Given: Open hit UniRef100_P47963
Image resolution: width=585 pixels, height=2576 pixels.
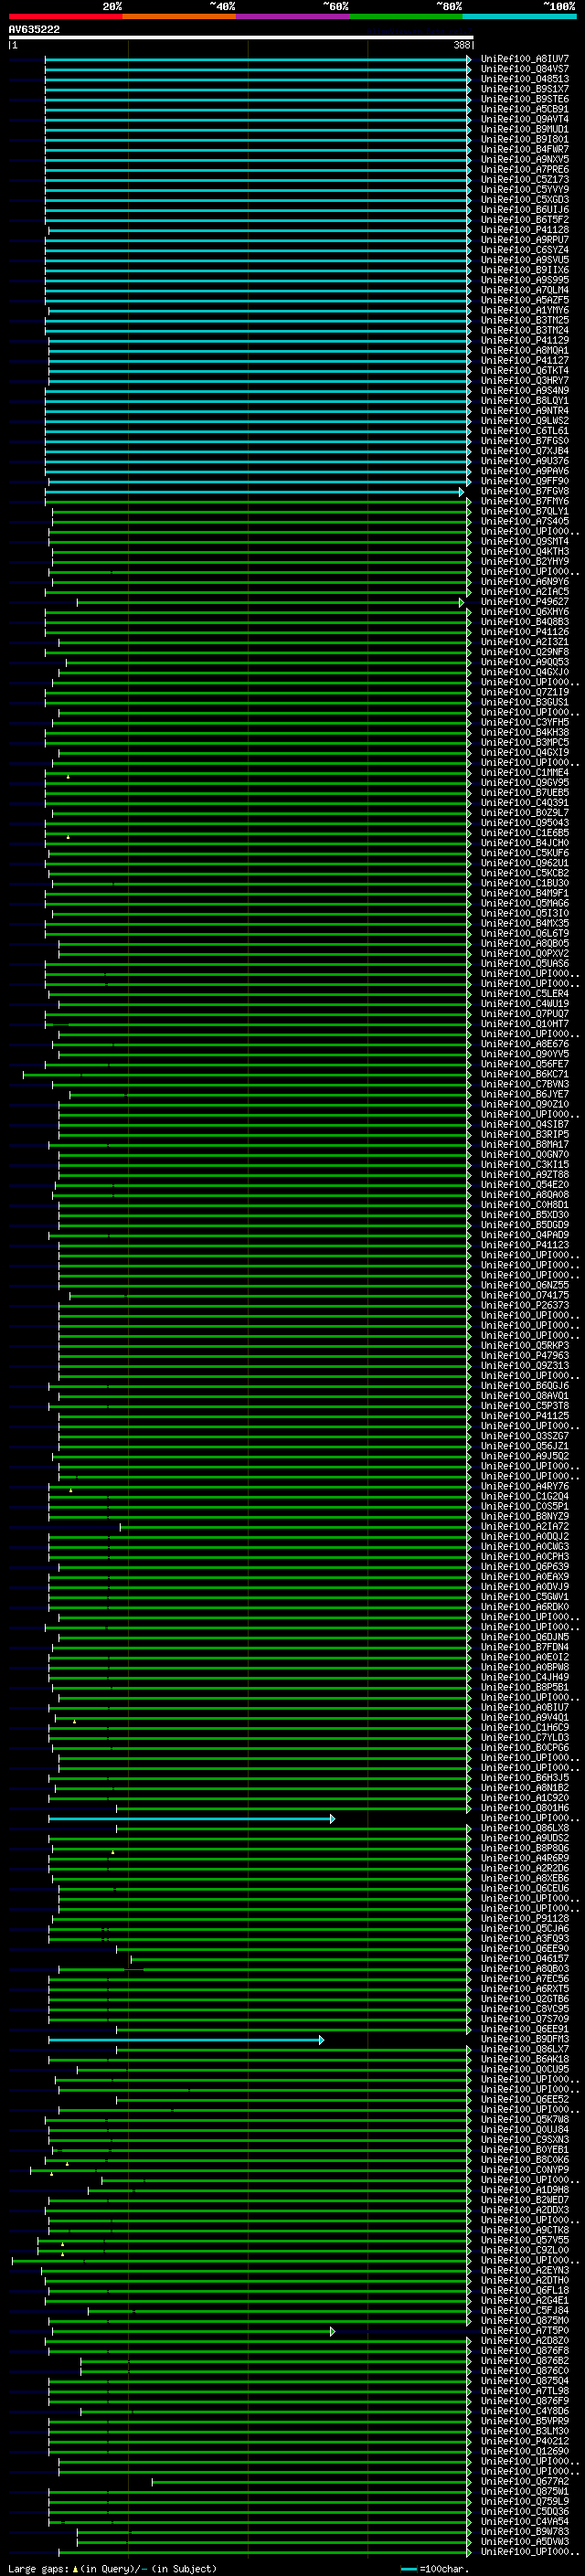Looking at the screenshot, I should [524, 1355].
